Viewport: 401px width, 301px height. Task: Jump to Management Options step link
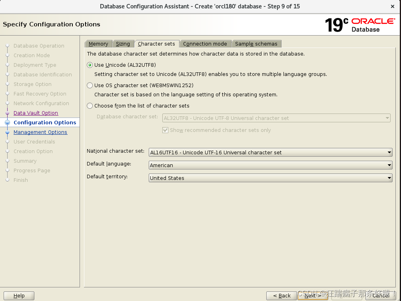[x=40, y=132]
